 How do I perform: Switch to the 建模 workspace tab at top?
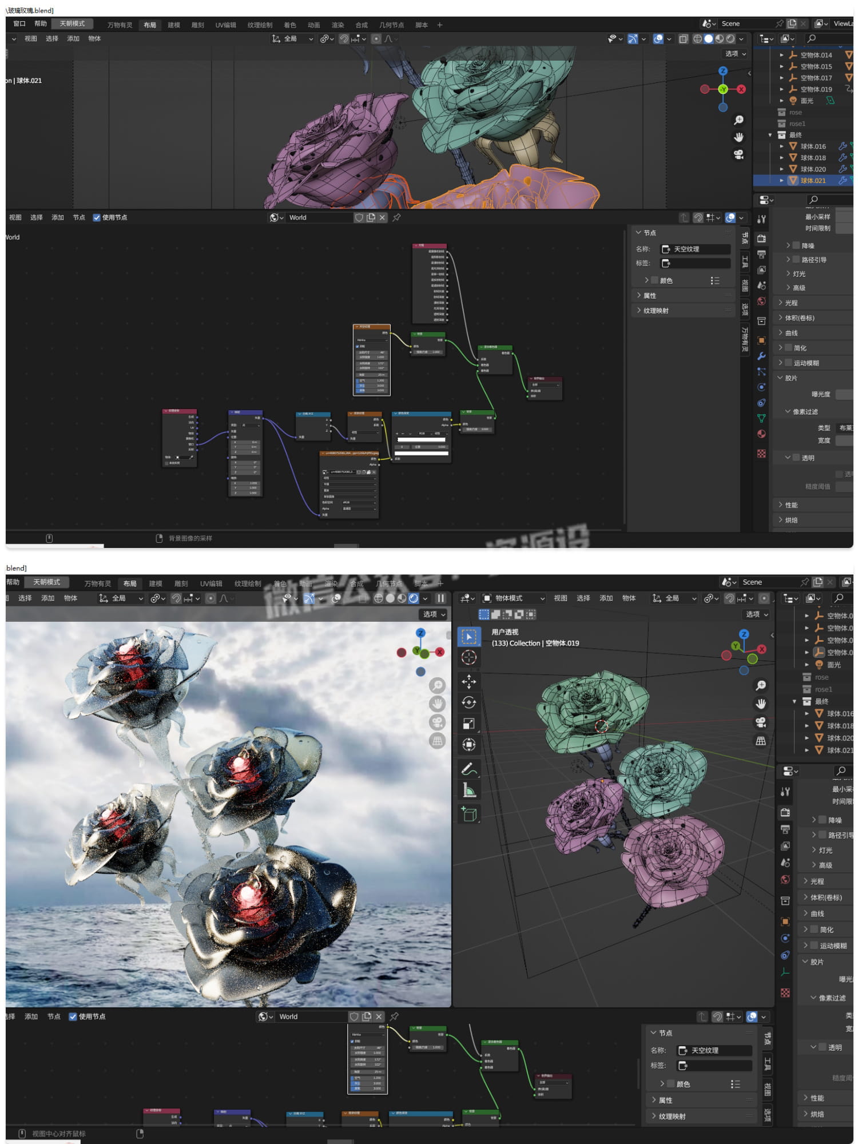pyautogui.click(x=174, y=25)
